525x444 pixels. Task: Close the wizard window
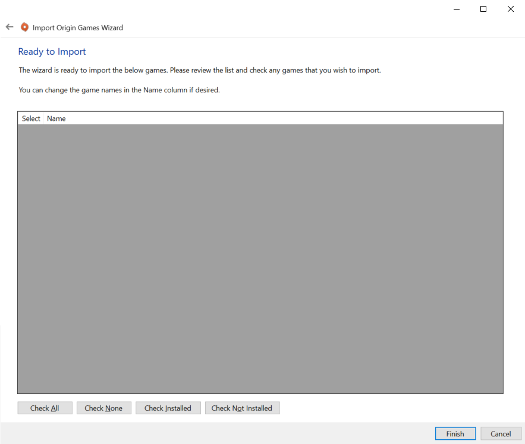(510, 9)
